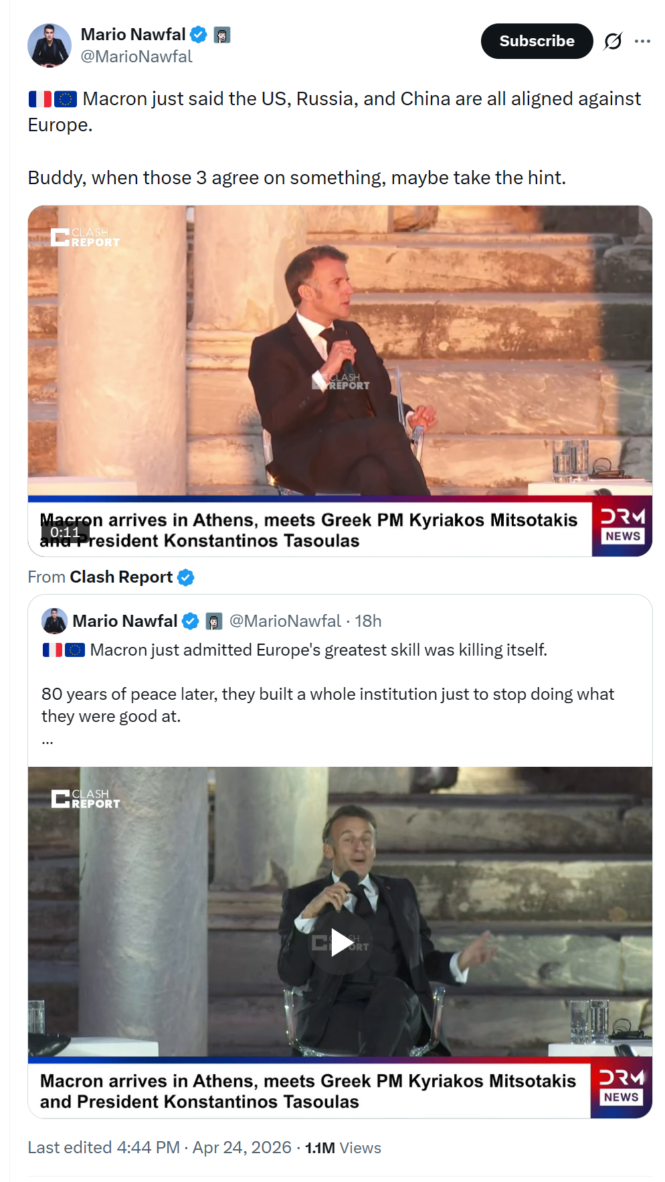Open Mario Nawfal's profile avatar
665x1182 pixels.
[x=49, y=46]
